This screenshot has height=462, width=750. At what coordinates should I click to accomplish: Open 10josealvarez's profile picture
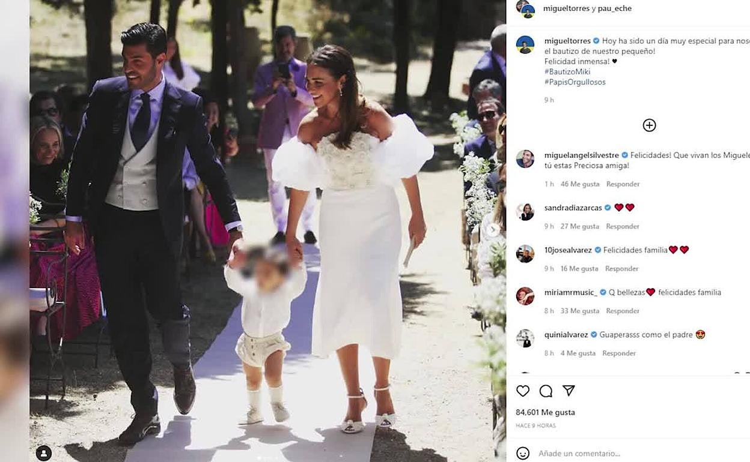pos(525,254)
